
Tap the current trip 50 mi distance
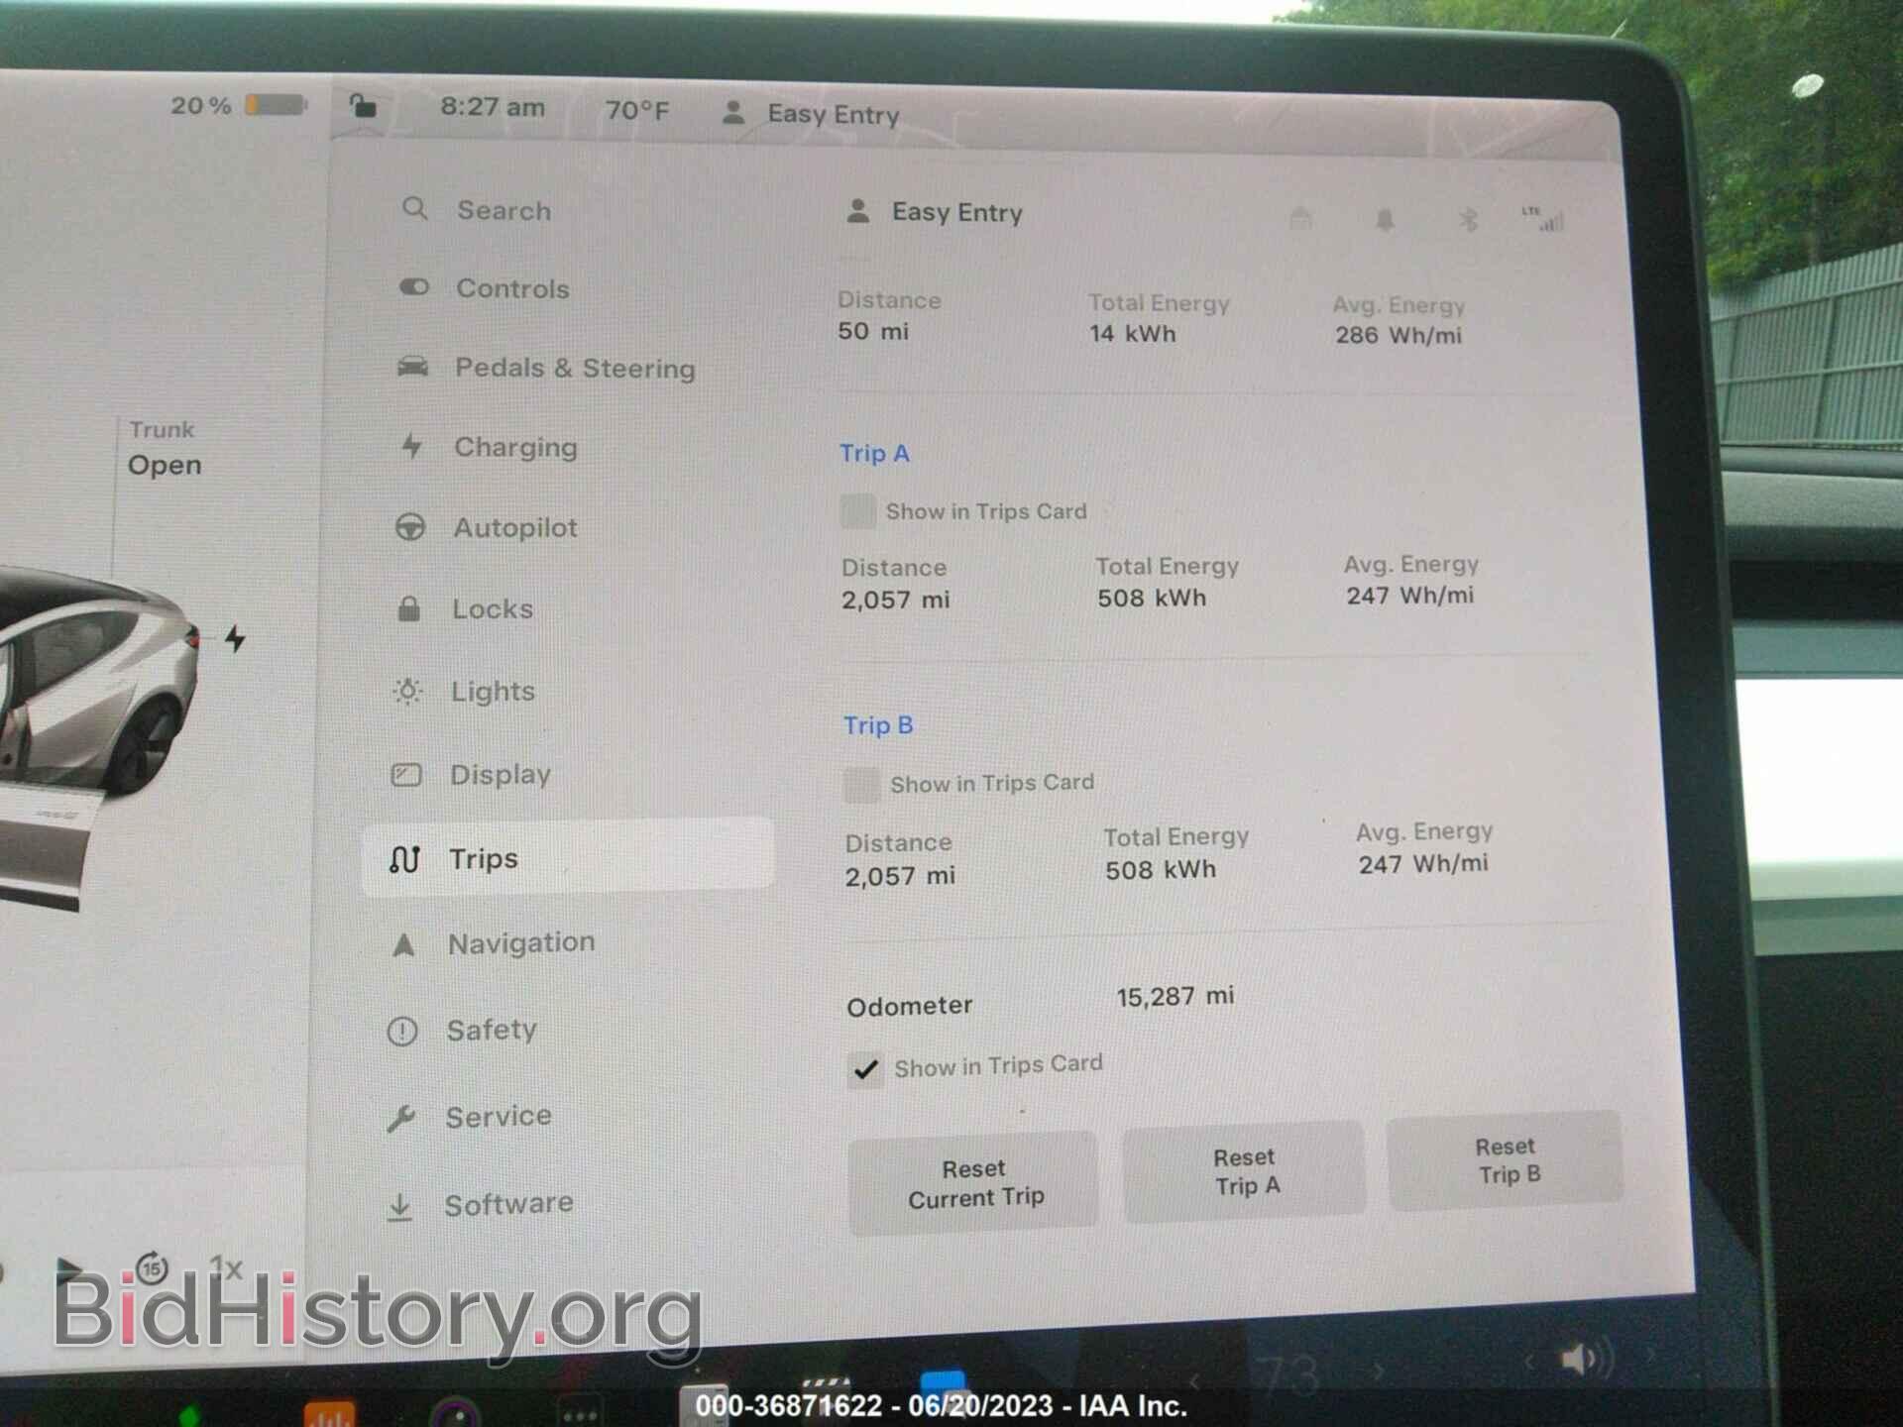(x=873, y=331)
